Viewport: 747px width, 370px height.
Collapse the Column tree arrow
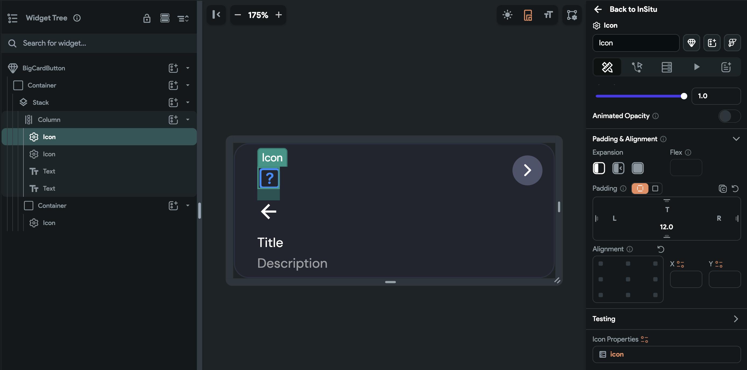188,119
